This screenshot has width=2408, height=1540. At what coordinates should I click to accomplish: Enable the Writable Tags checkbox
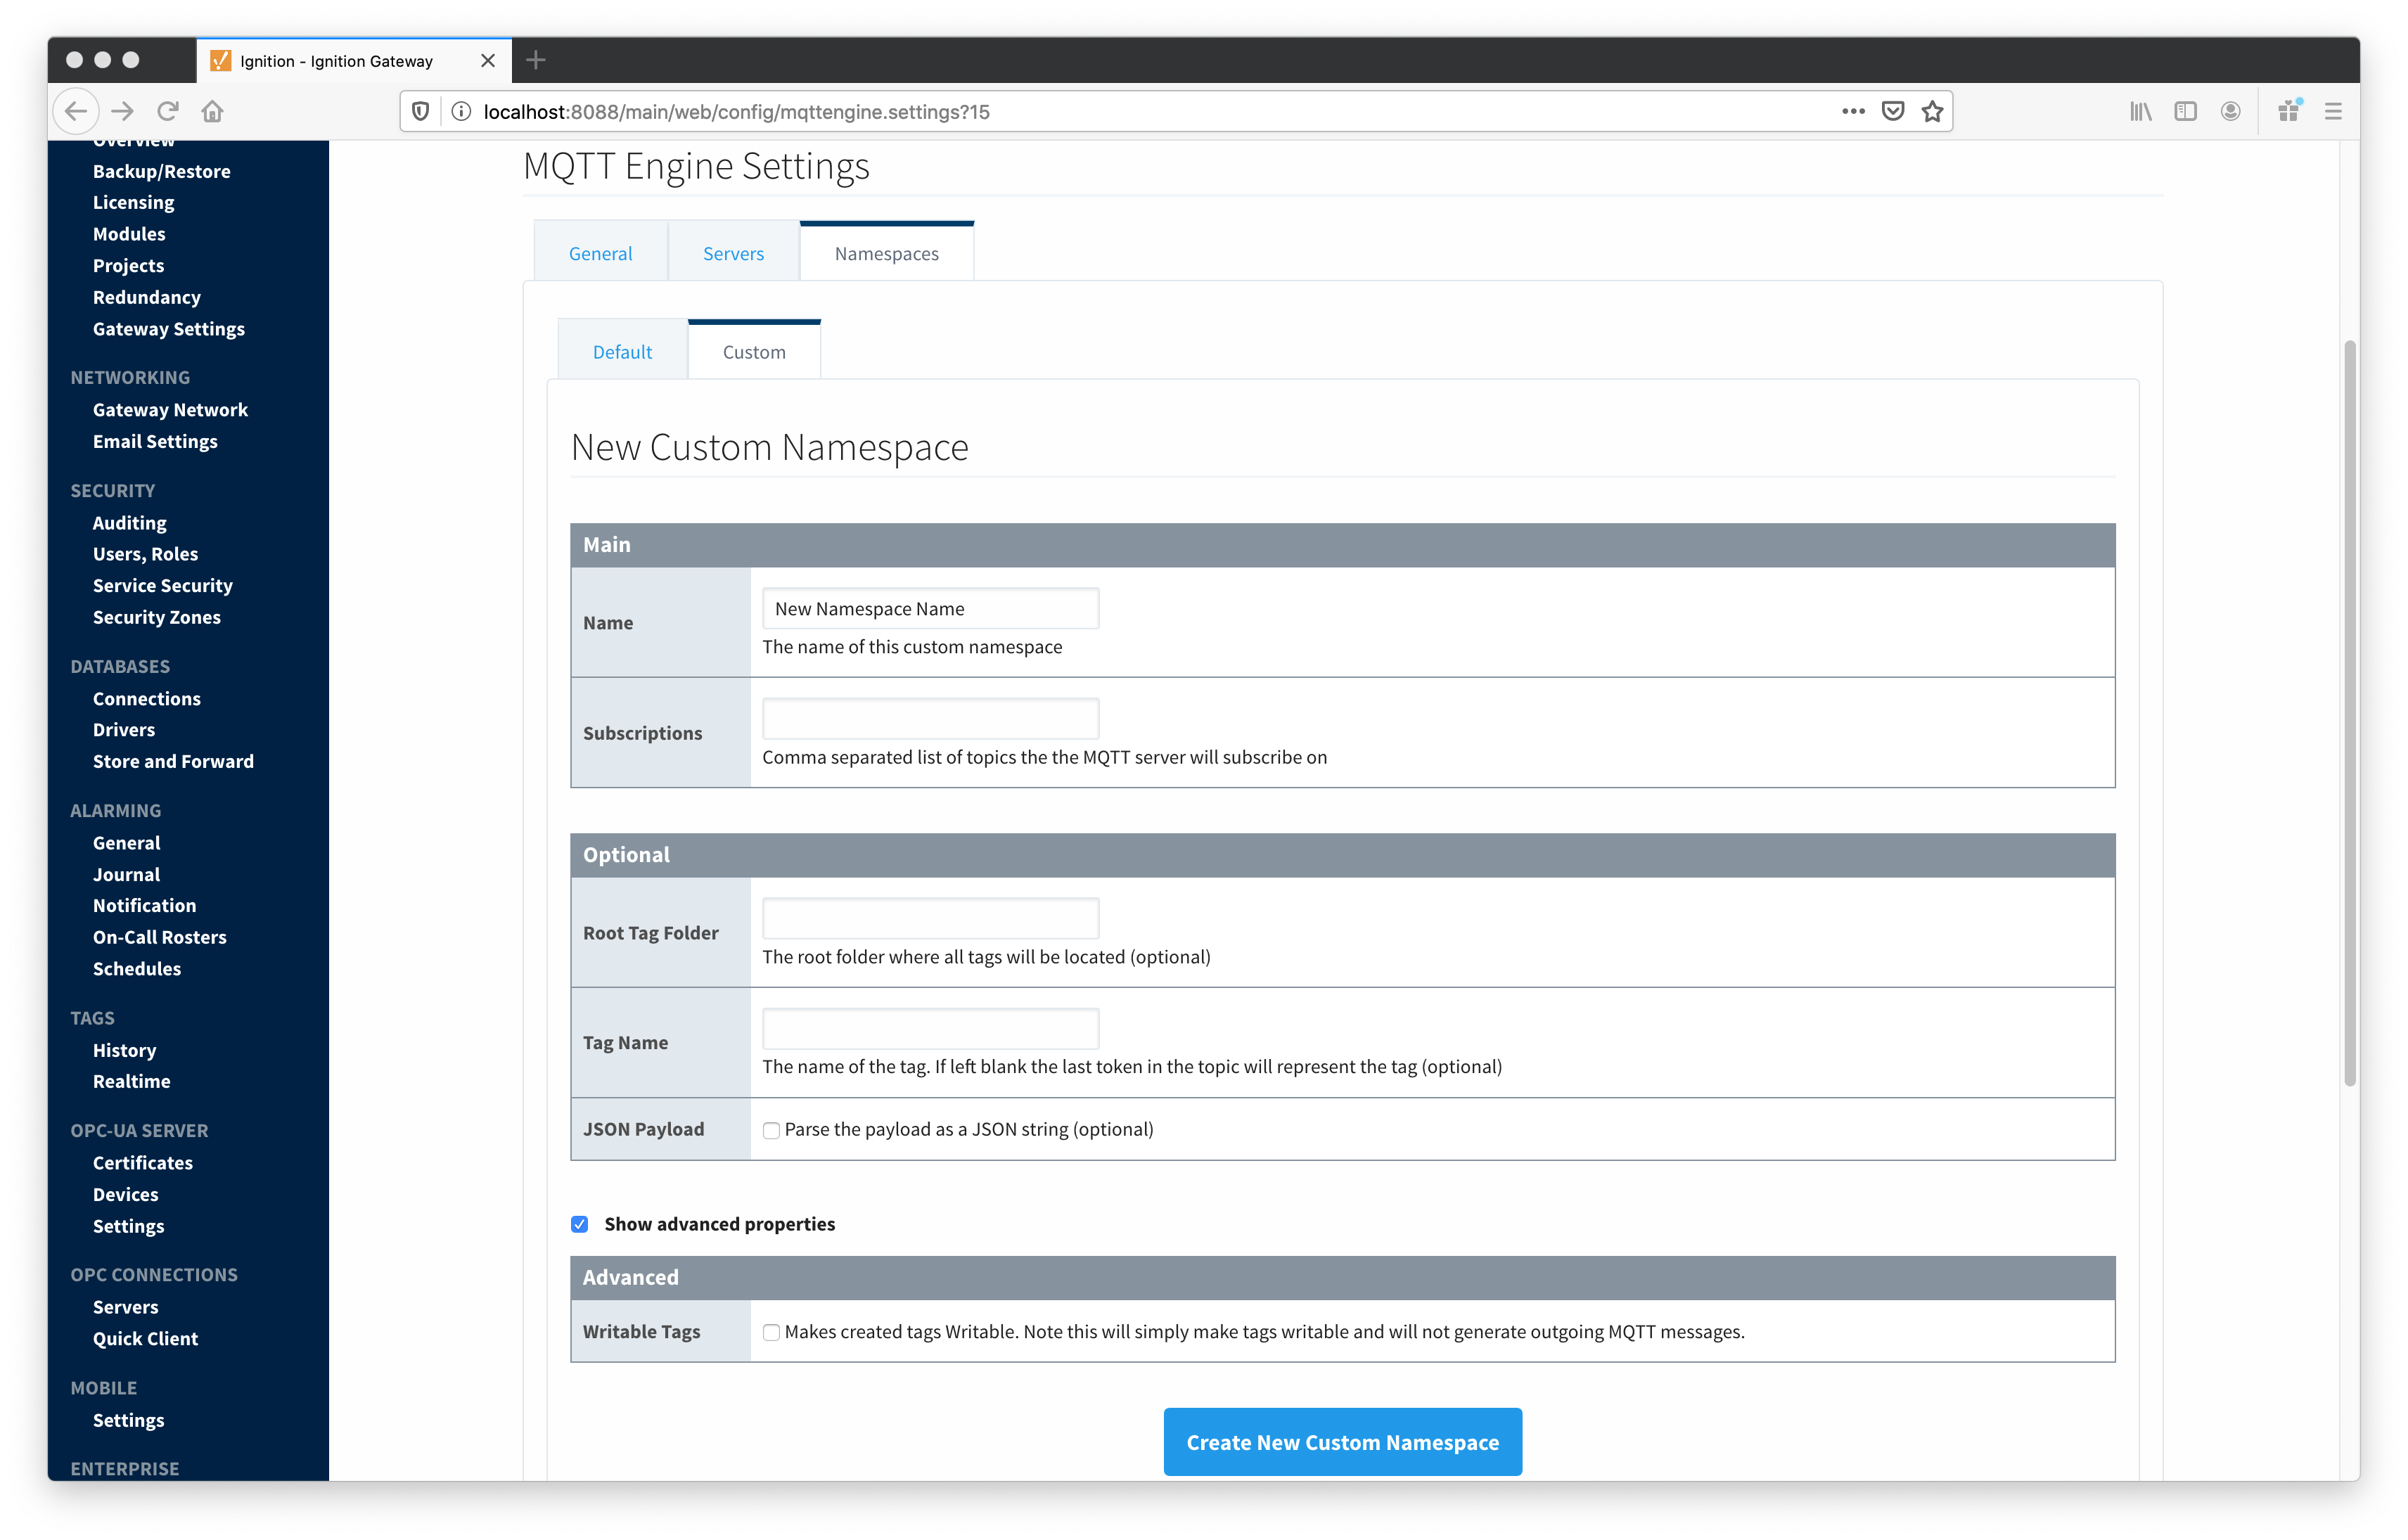(771, 1332)
